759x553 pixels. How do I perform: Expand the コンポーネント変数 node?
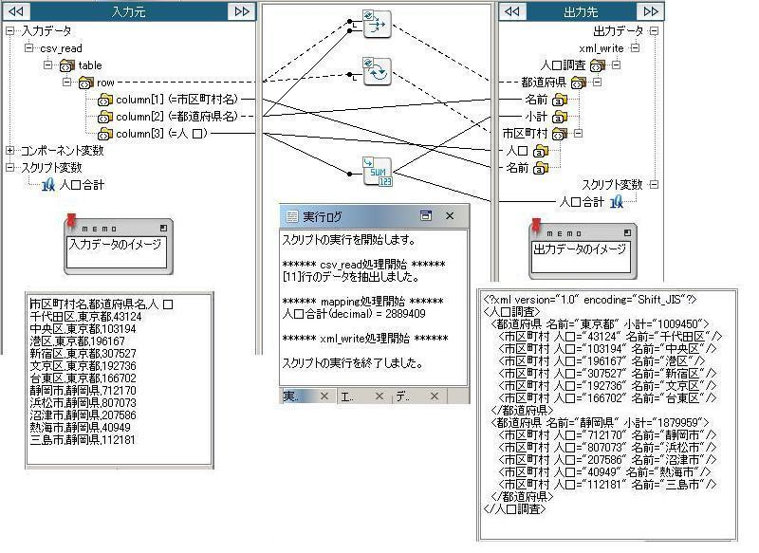pos(9,151)
